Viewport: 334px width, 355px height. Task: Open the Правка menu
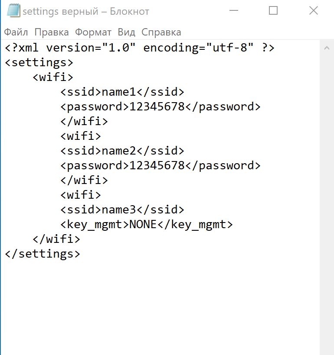pos(52,32)
